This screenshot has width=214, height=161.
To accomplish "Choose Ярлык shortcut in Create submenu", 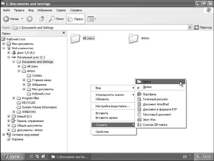I will (147, 87).
